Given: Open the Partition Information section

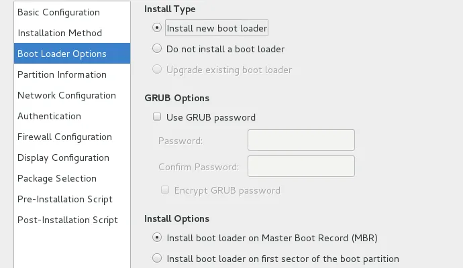Looking at the screenshot, I should pyautogui.click(x=62, y=74).
